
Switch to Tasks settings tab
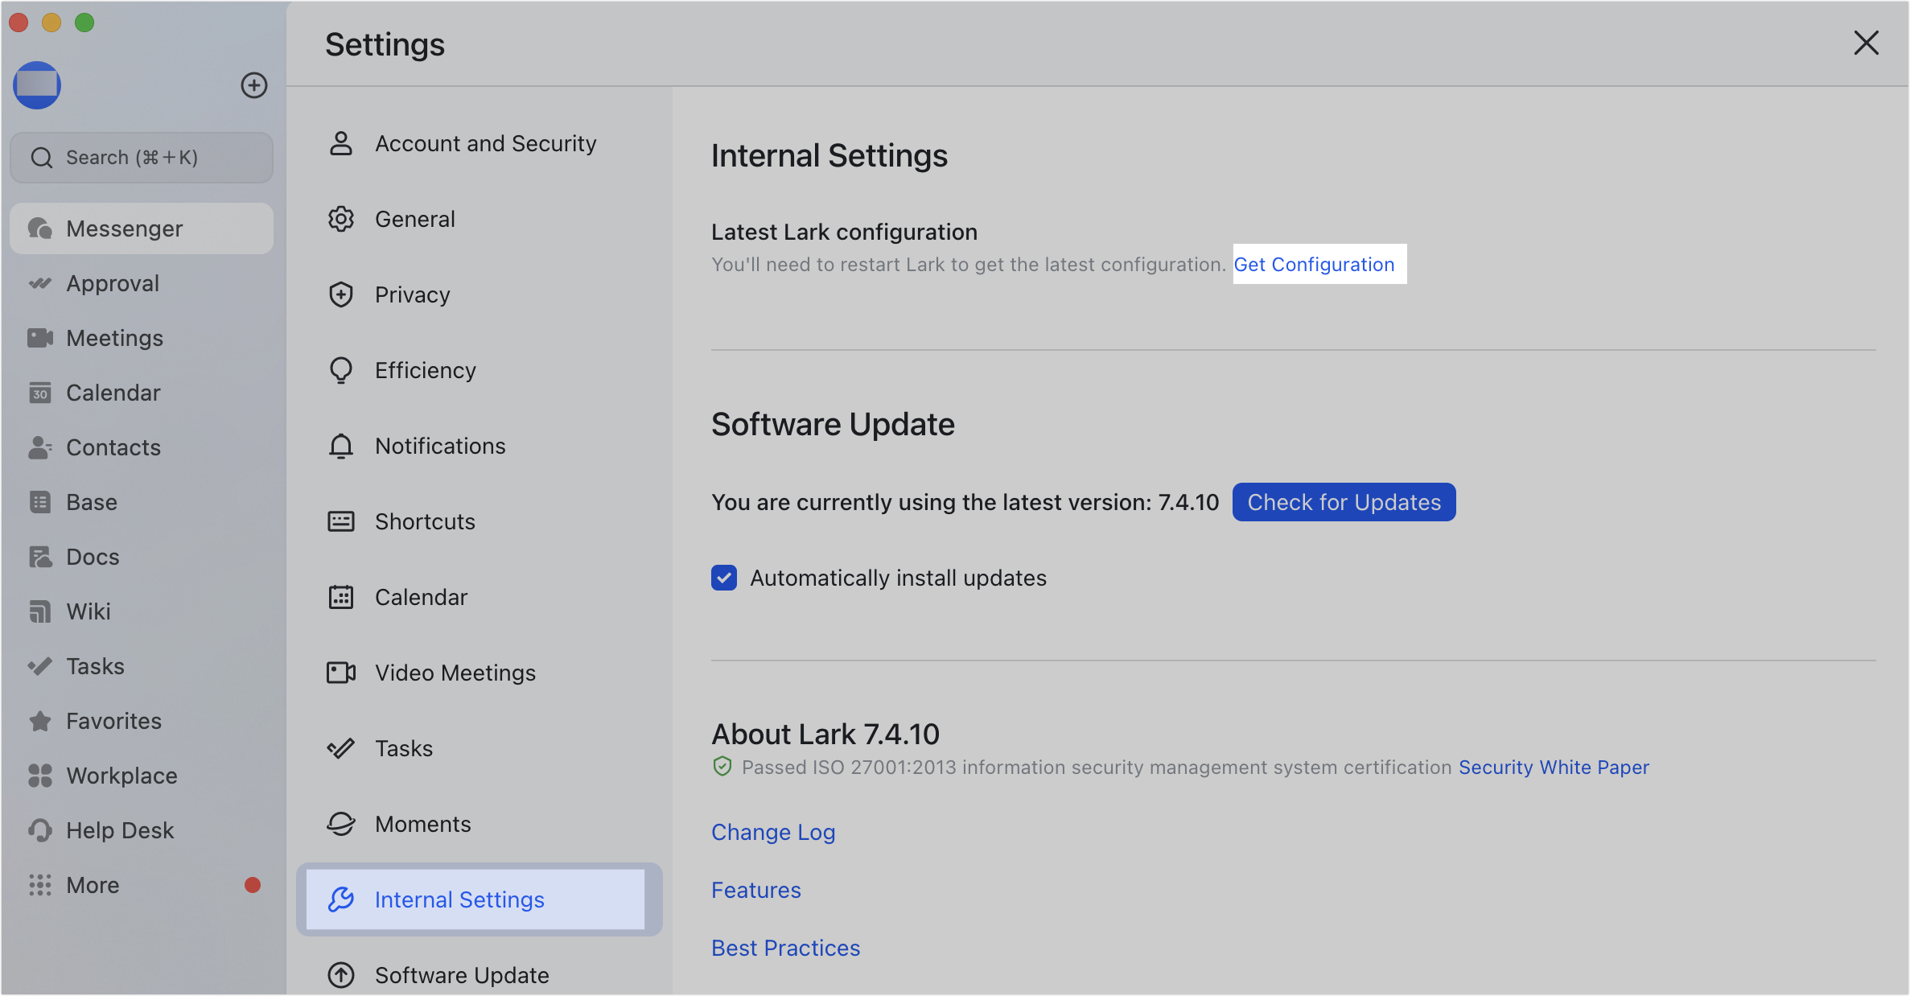tap(480, 748)
